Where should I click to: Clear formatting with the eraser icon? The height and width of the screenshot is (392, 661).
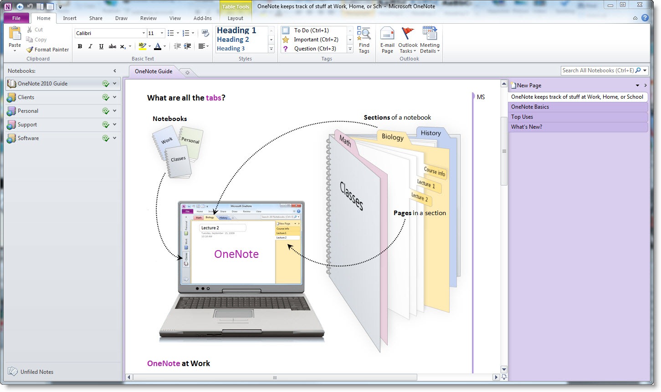click(x=205, y=33)
